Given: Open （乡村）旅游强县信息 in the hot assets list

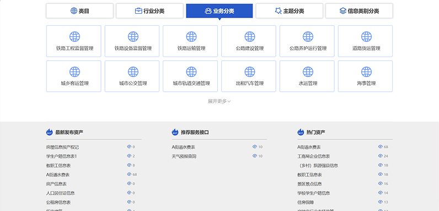Looking at the screenshot, I should tap(318, 165).
